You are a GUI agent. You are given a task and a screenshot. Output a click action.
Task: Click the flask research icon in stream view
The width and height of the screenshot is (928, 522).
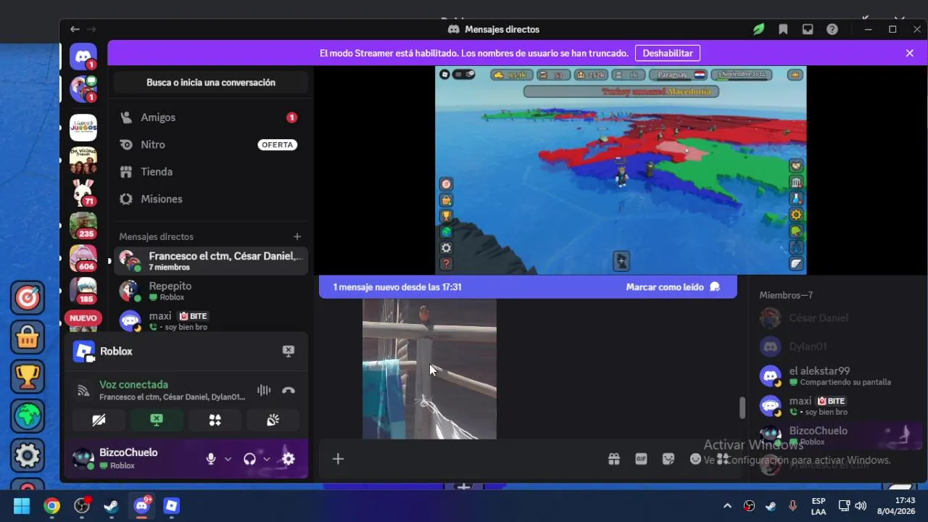(x=796, y=198)
